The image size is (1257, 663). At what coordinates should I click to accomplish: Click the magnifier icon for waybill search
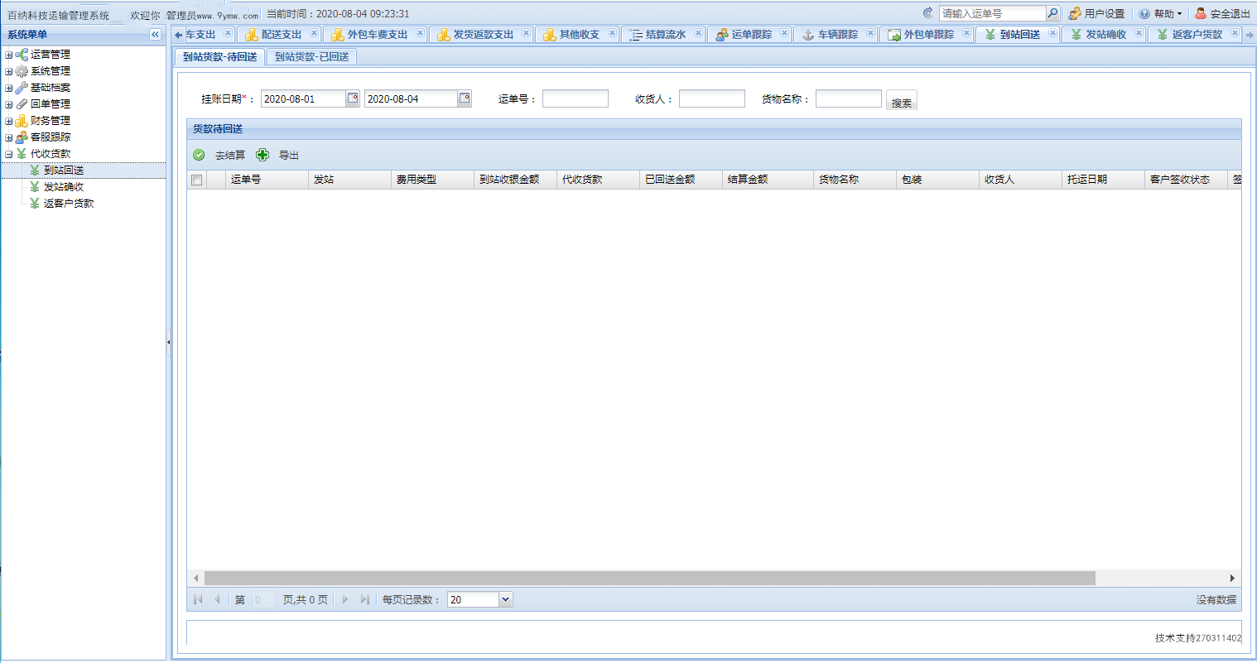[1052, 13]
